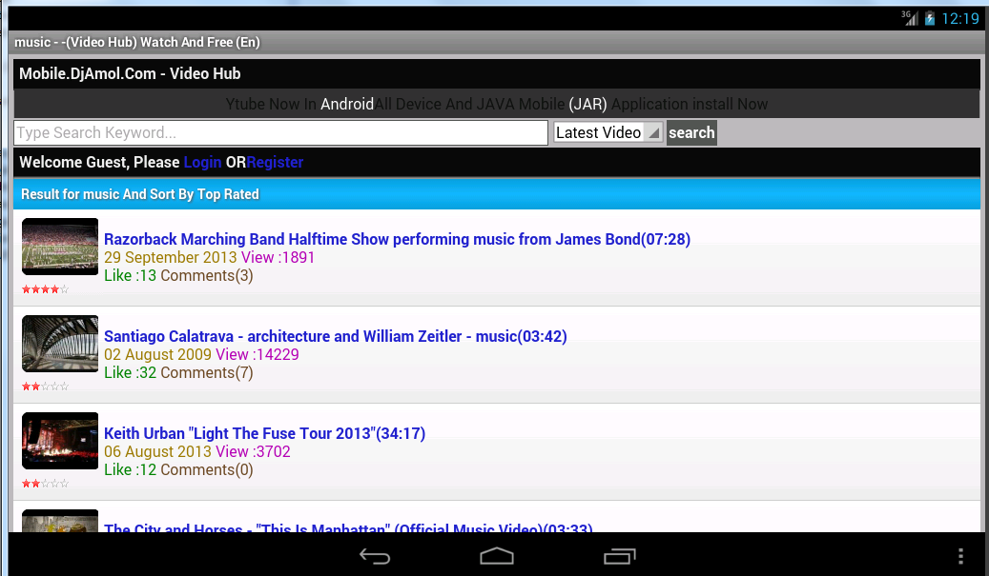989x576 pixels.
Task: Open Santiago Calatrava architecture video title
Action: 335,336
